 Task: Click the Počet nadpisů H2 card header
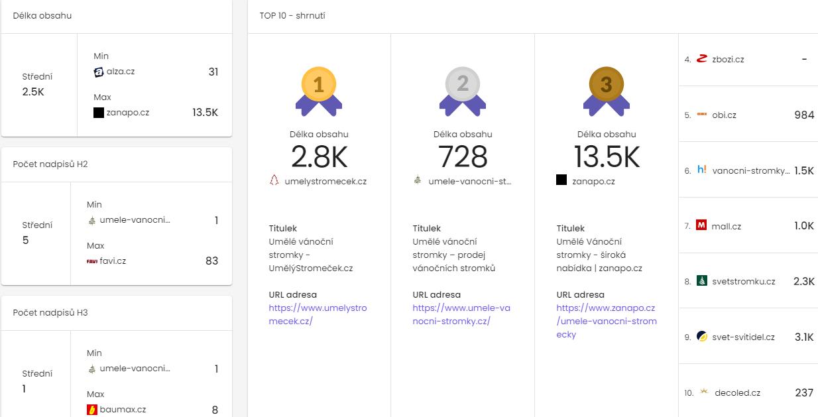(x=50, y=164)
